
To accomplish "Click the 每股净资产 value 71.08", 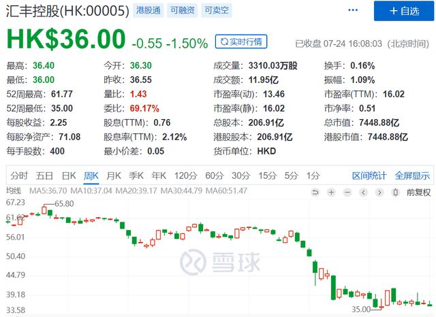I will click(69, 137).
